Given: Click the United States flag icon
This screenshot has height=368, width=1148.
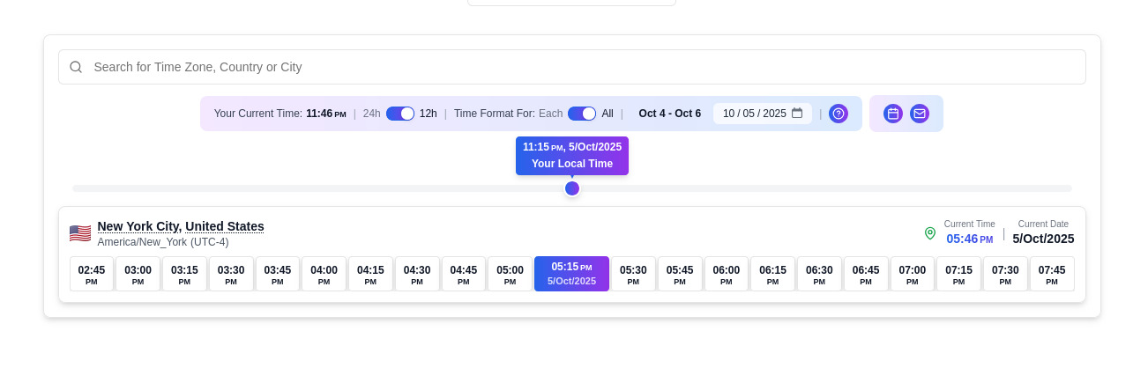Looking at the screenshot, I should tap(80, 233).
